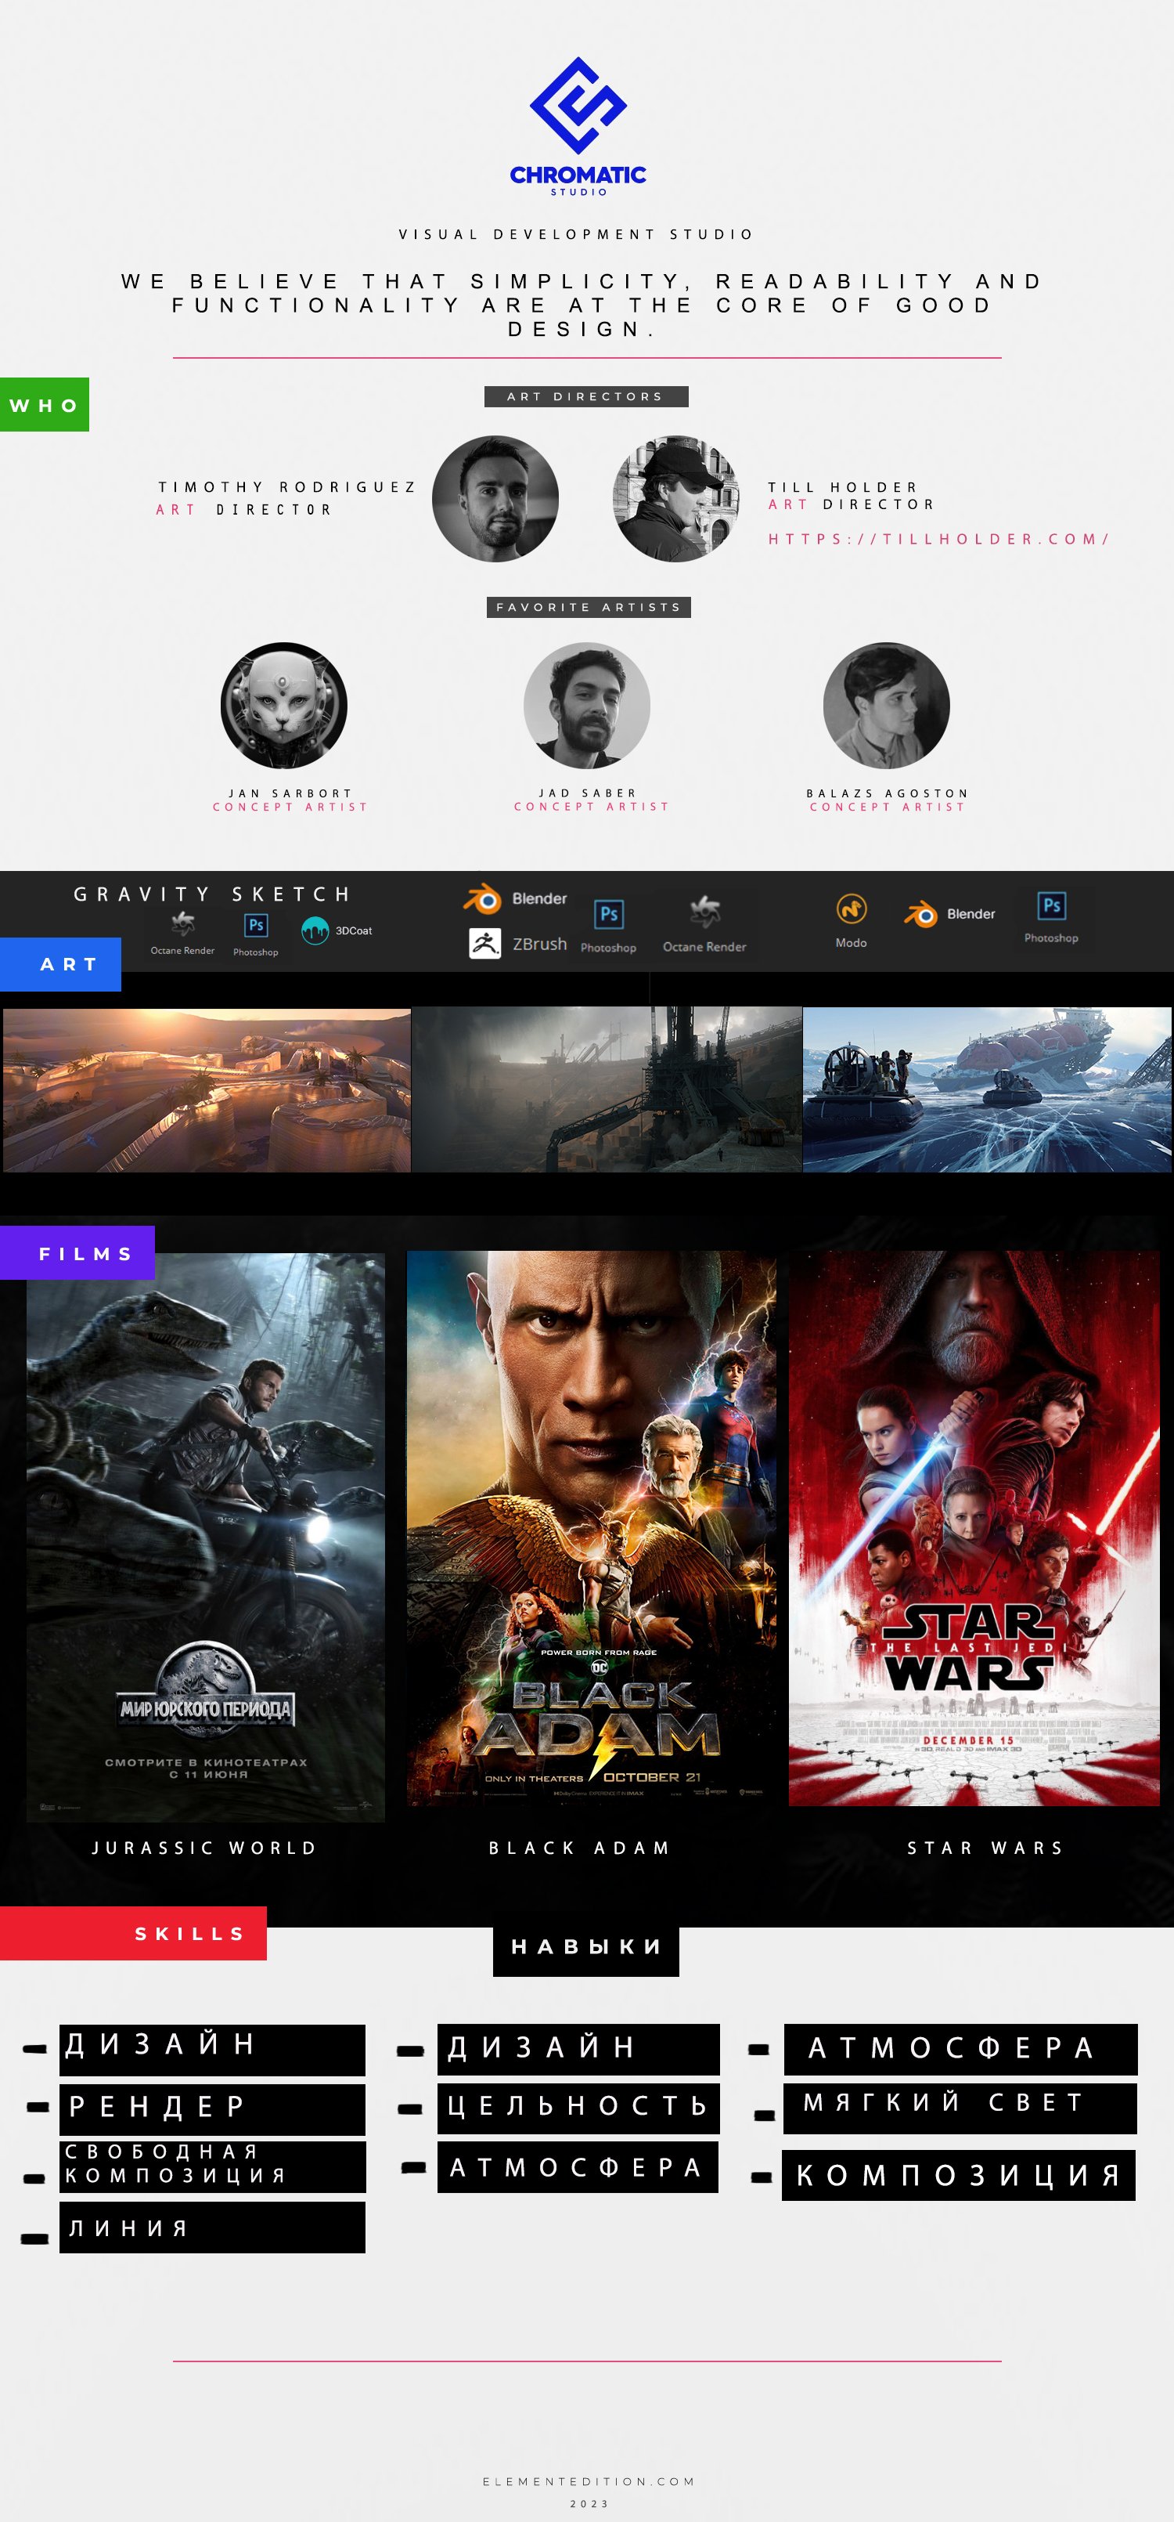The image size is (1174, 2522).
Task: Click the BLACK ADAM caption below the poster
Action: (579, 1848)
